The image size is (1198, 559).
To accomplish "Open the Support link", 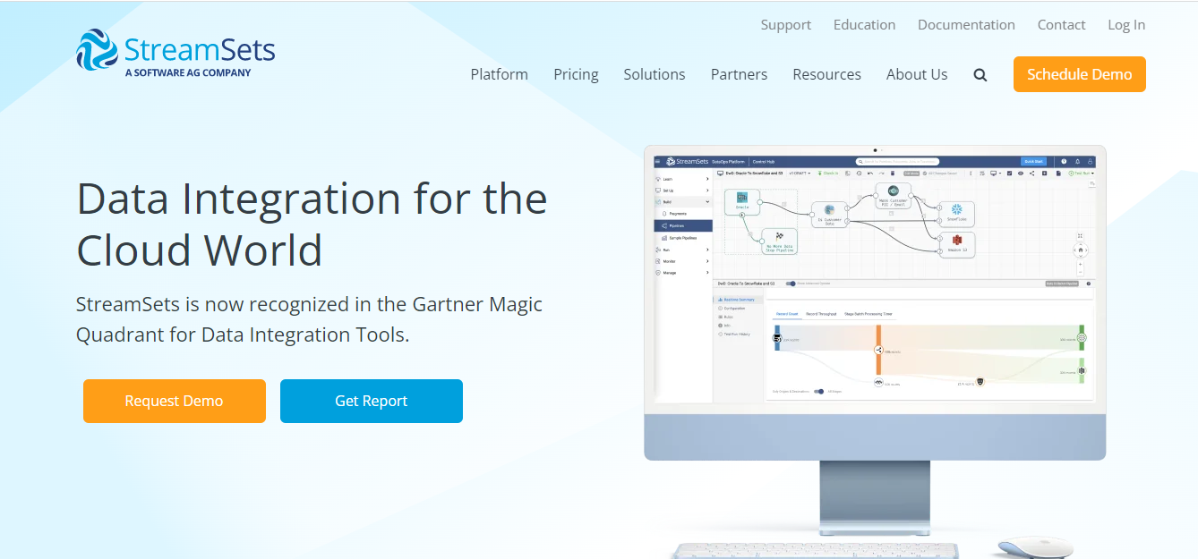I will pos(786,25).
